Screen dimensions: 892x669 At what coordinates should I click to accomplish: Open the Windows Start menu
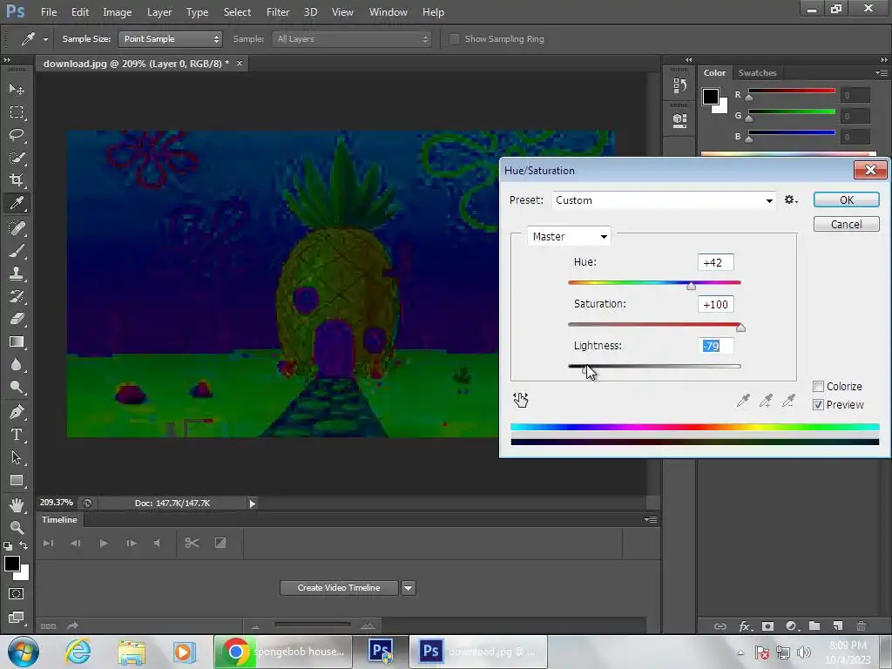tap(24, 652)
